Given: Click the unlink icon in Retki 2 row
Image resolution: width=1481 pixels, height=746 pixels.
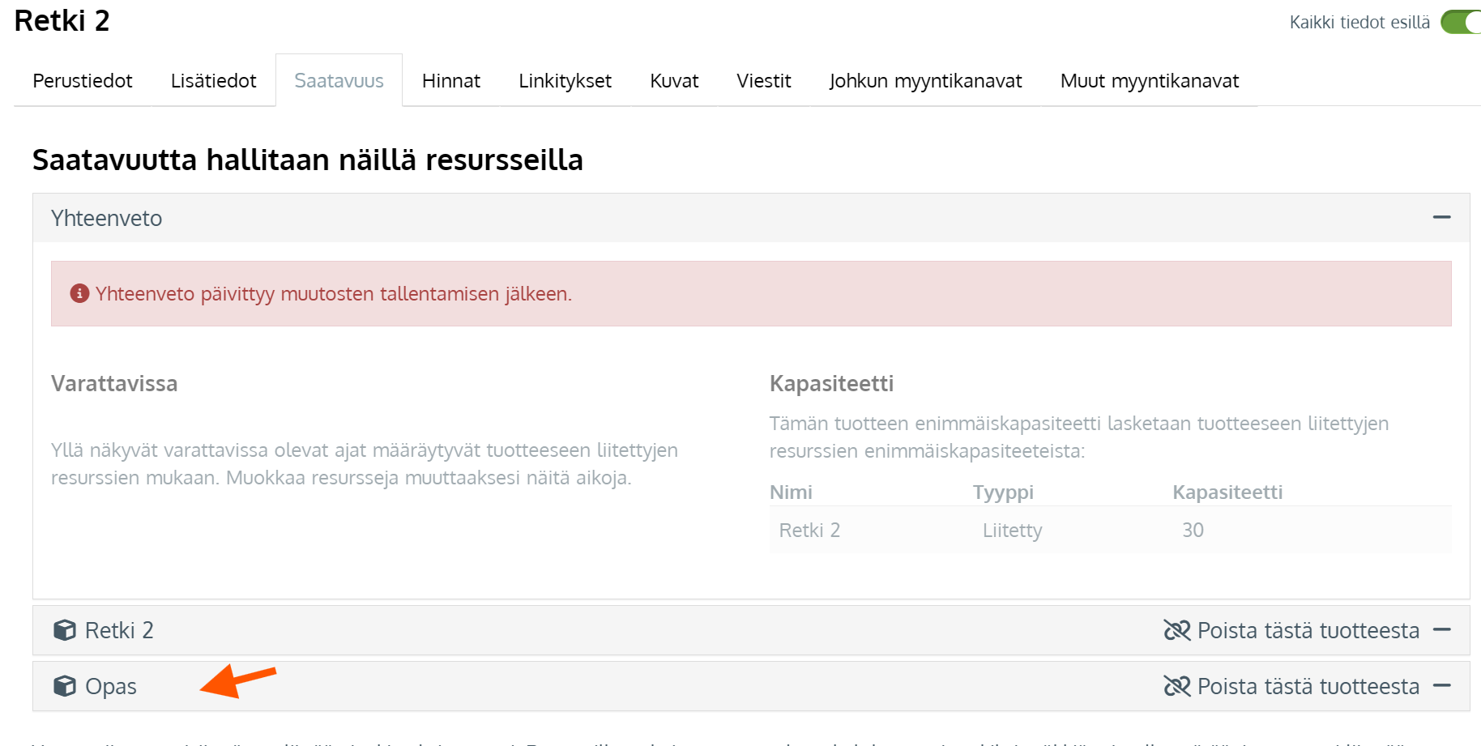Looking at the screenshot, I should click(x=1176, y=630).
